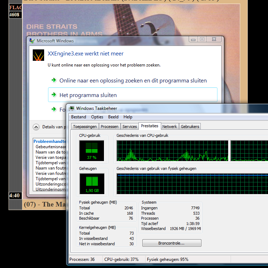
Task: Switch to the Gebruikers tab
Action: [x=190, y=127]
